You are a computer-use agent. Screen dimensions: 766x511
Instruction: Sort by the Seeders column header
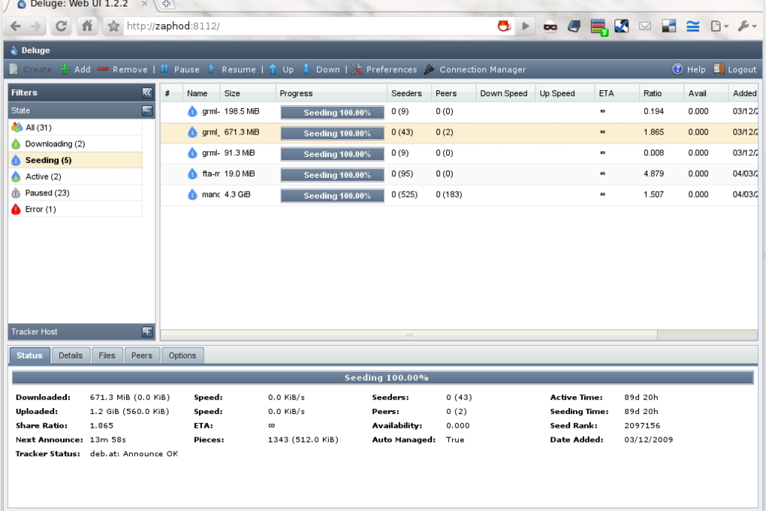(409, 93)
